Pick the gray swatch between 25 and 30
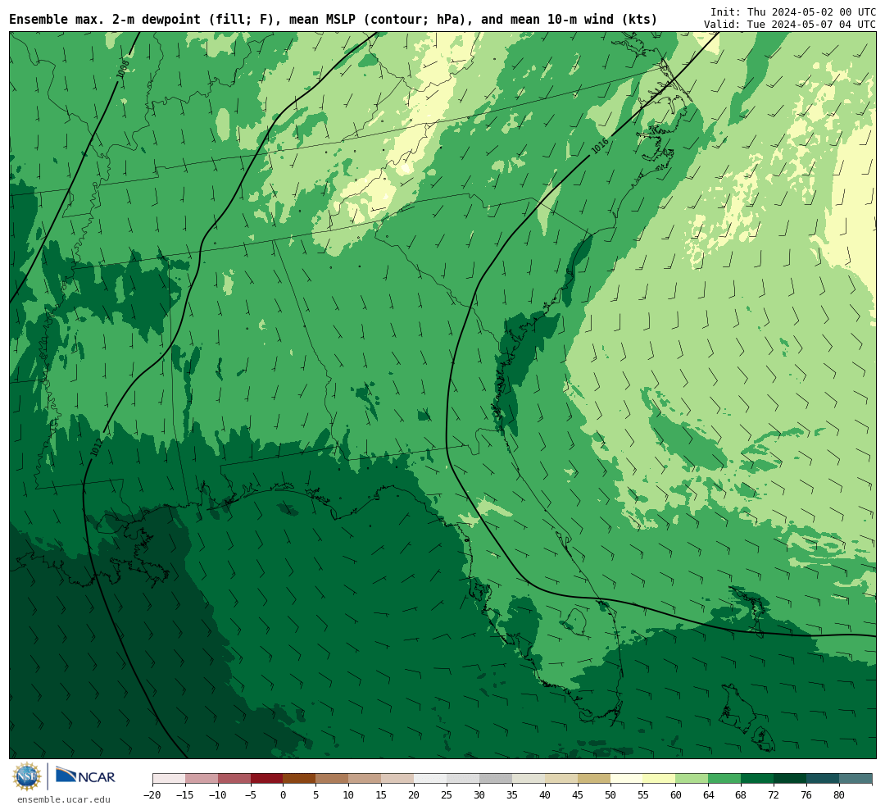885x810 pixels. (463, 779)
